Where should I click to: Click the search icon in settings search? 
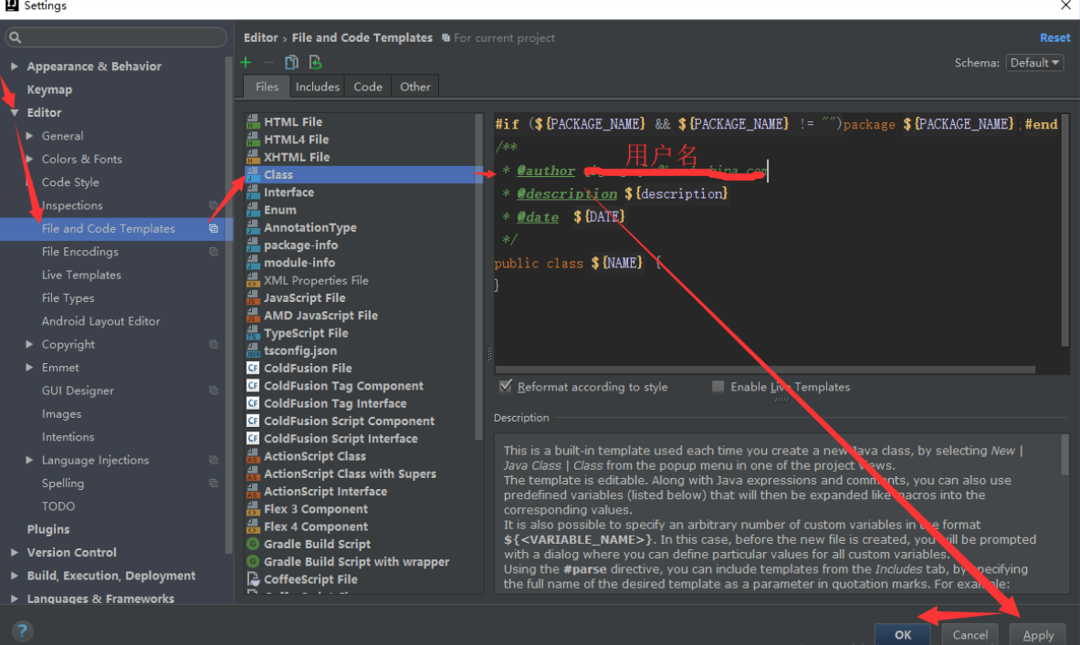[x=16, y=37]
